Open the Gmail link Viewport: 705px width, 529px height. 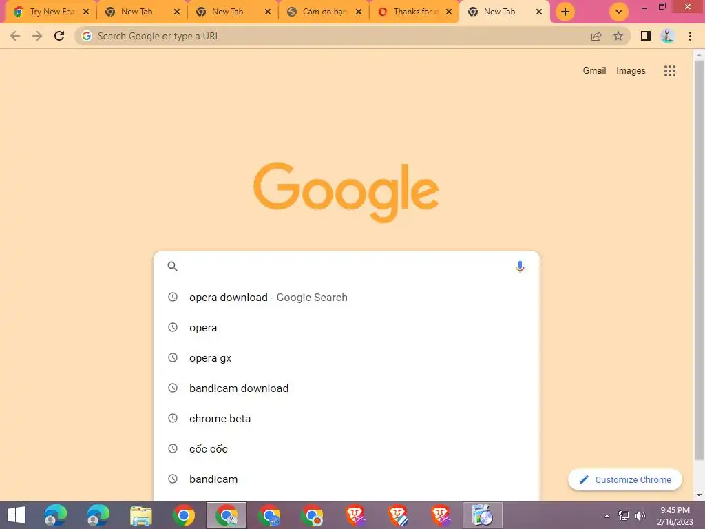(x=594, y=71)
